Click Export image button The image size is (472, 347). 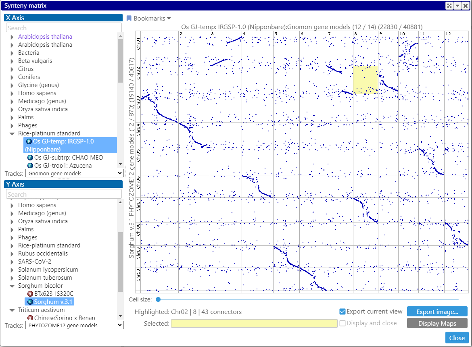point(437,312)
